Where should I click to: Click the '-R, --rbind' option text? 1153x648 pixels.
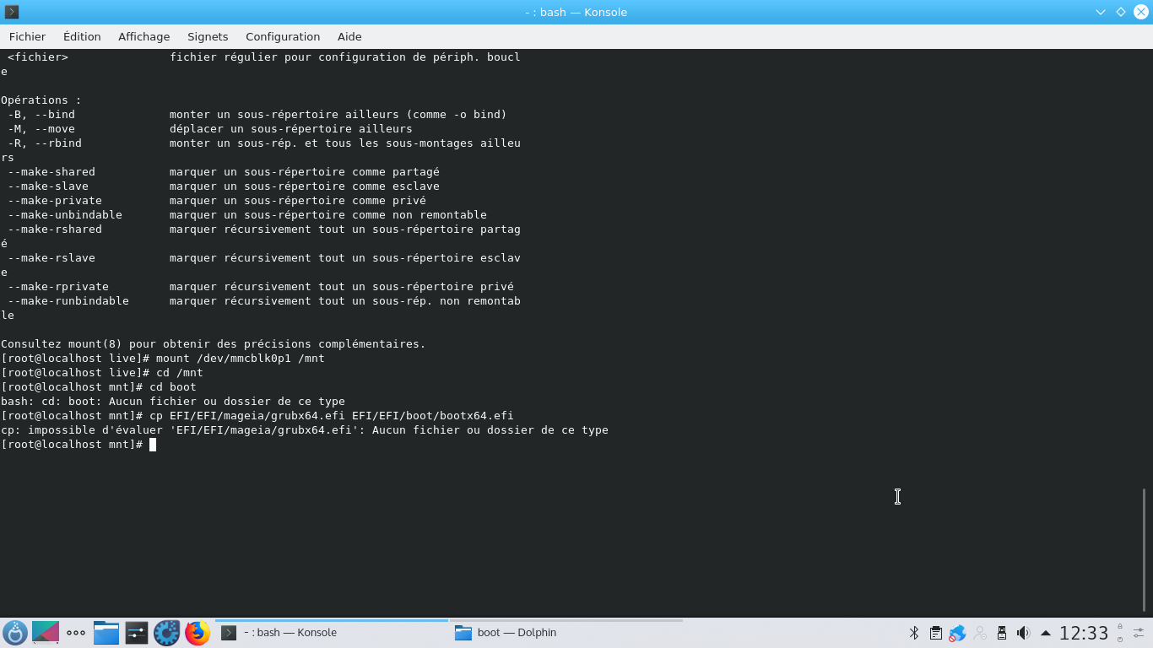(x=45, y=143)
